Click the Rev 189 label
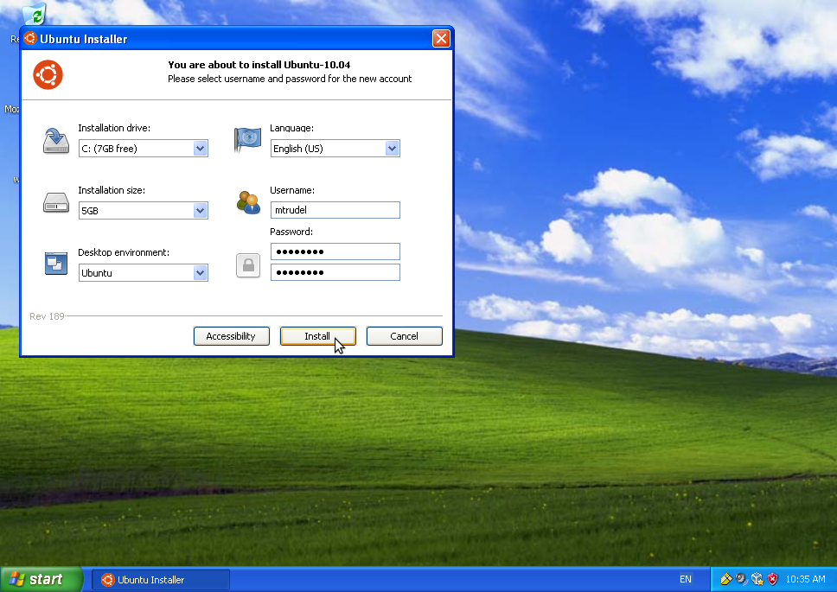The image size is (837, 592). point(47,316)
